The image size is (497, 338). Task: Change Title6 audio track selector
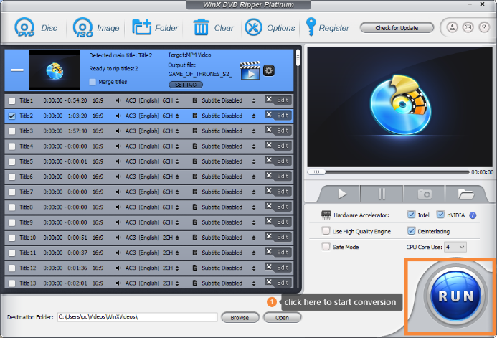click(x=177, y=177)
